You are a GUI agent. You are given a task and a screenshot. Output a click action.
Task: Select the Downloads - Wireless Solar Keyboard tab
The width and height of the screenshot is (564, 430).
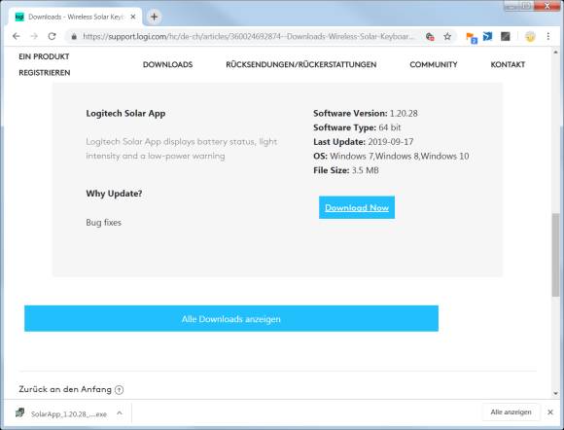(76, 17)
